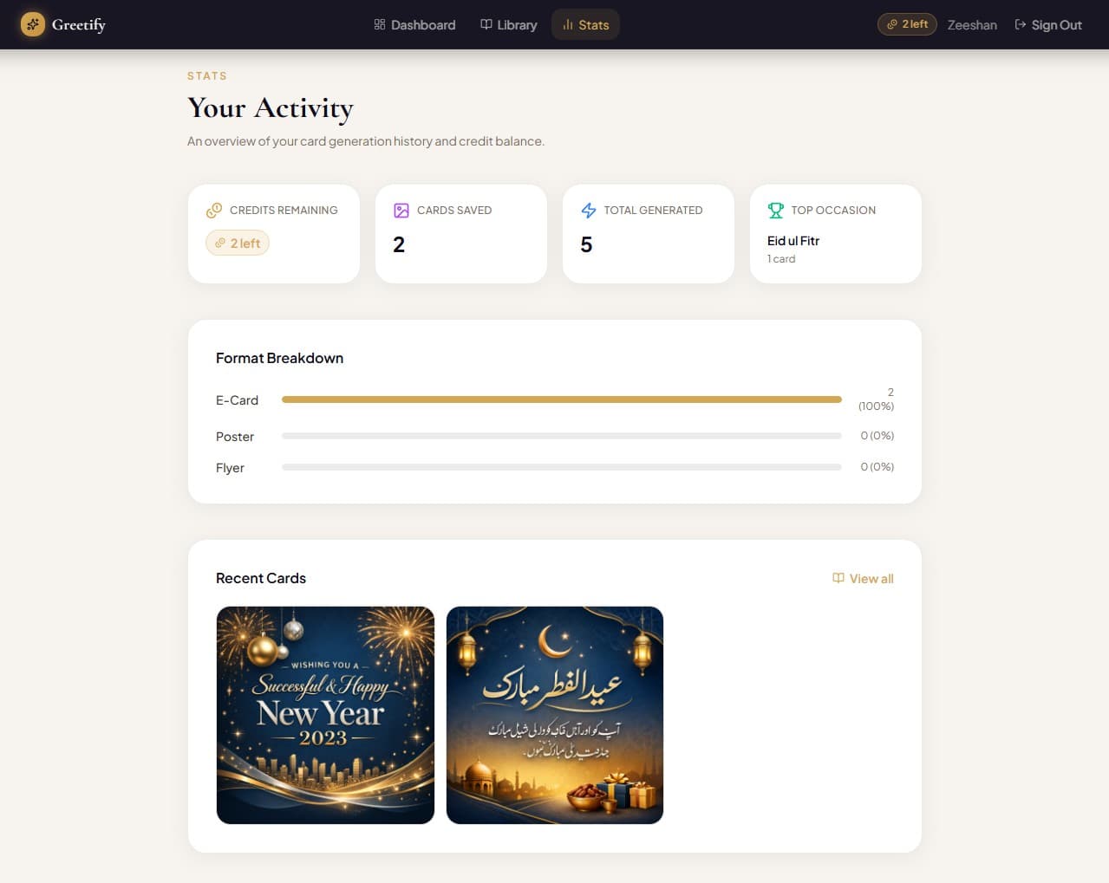
Task: Open the Dashboard nav item
Action: (414, 25)
